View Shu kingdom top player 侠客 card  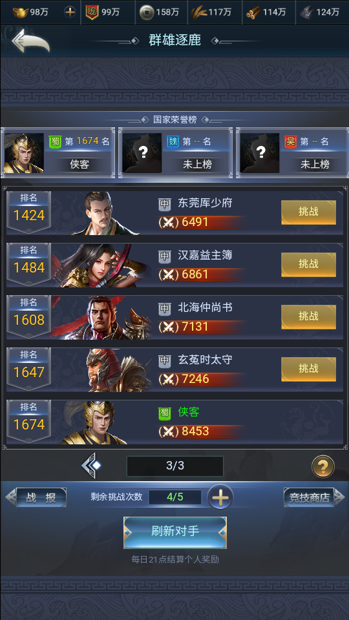(58, 152)
